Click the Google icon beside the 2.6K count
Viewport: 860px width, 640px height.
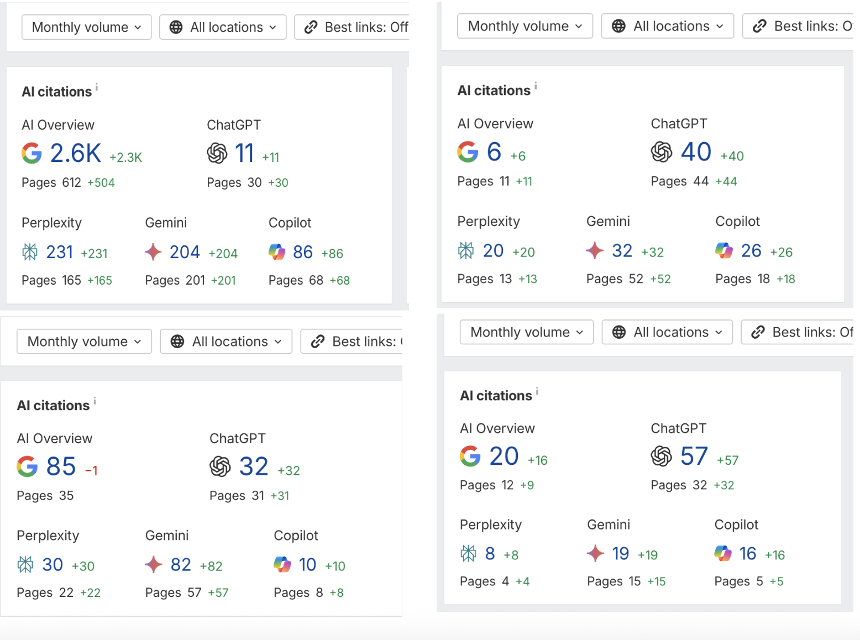click(x=32, y=153)
